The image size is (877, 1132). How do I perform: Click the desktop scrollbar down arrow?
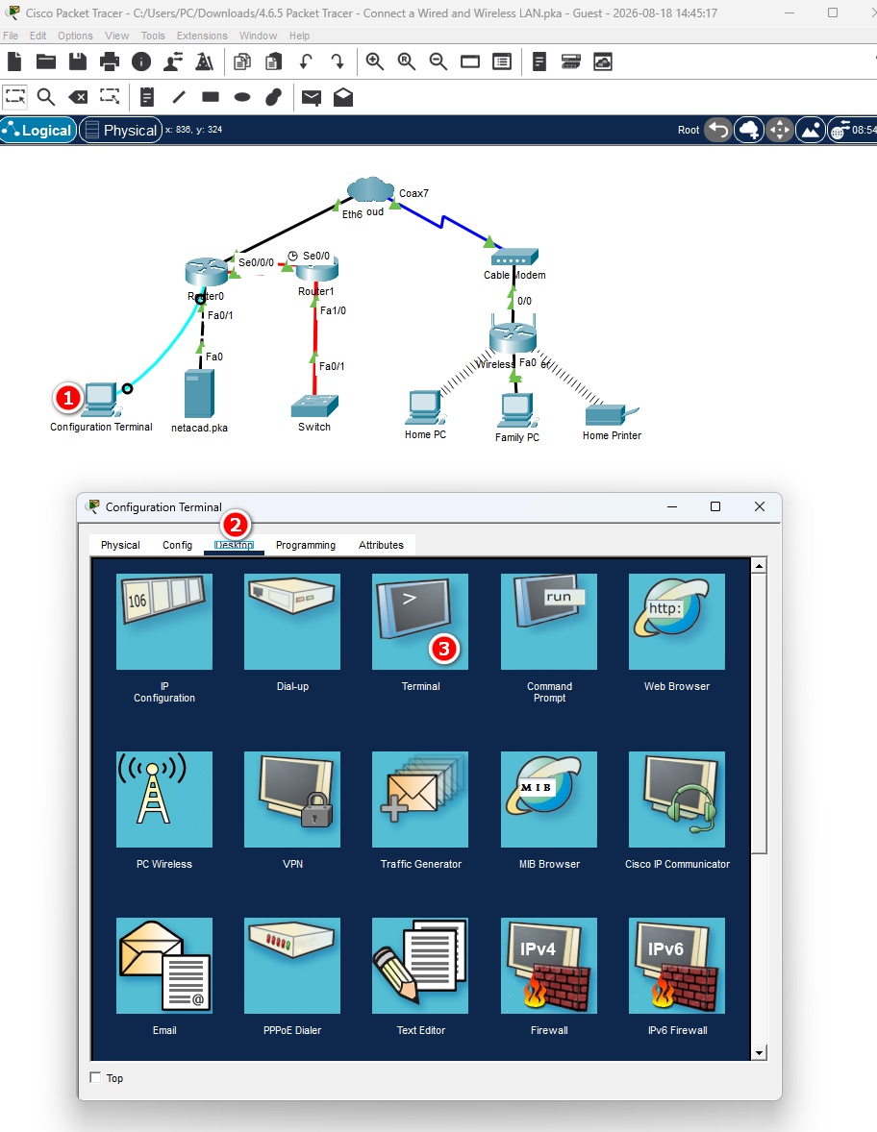pyautogui.click(x=759, y=1052)
